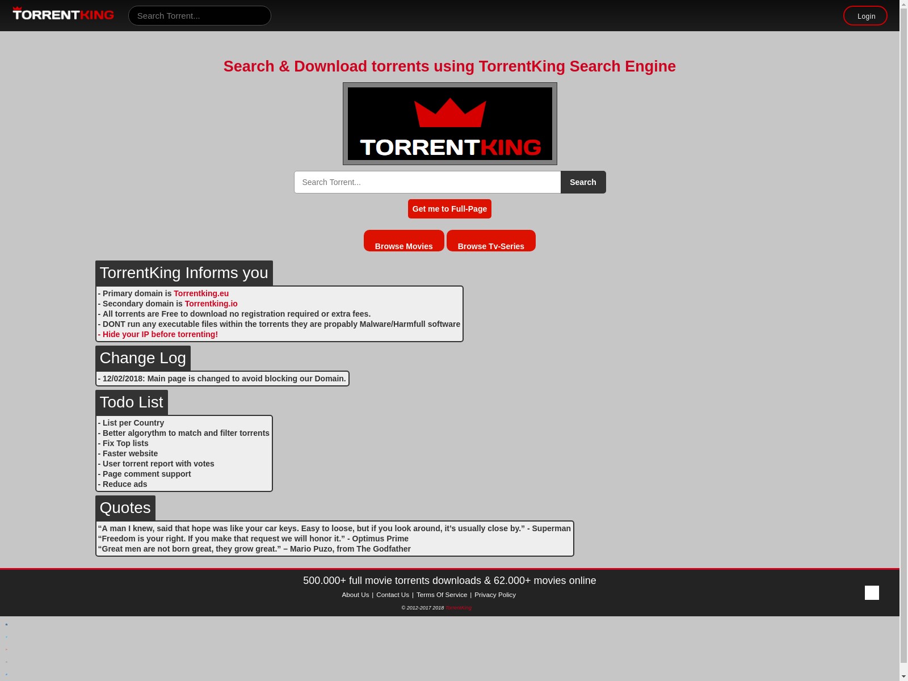Image resolution: width=908 pixels, height=681 pixels.
Task: Open Browse Tv-Series
Action: point(491,241)
